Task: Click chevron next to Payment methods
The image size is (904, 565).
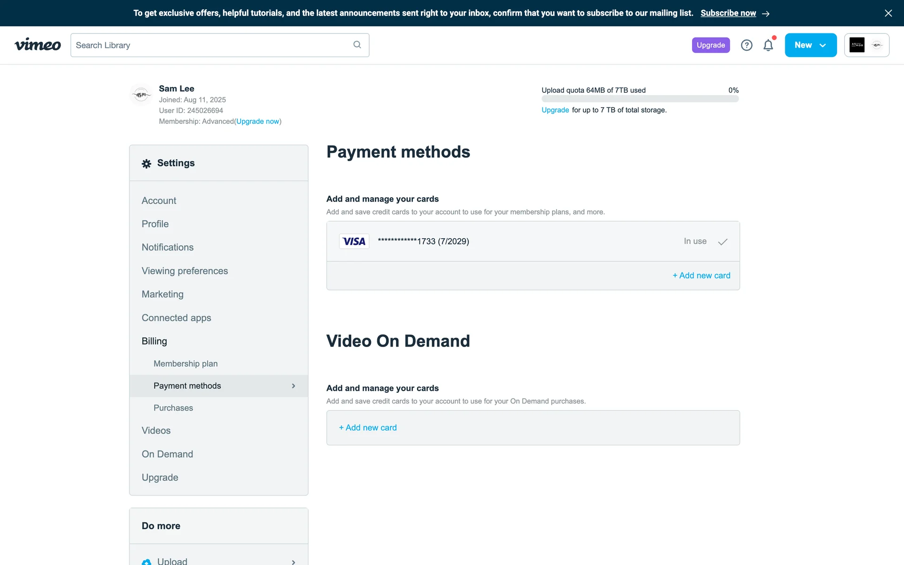Action: (x=293, y=386)
